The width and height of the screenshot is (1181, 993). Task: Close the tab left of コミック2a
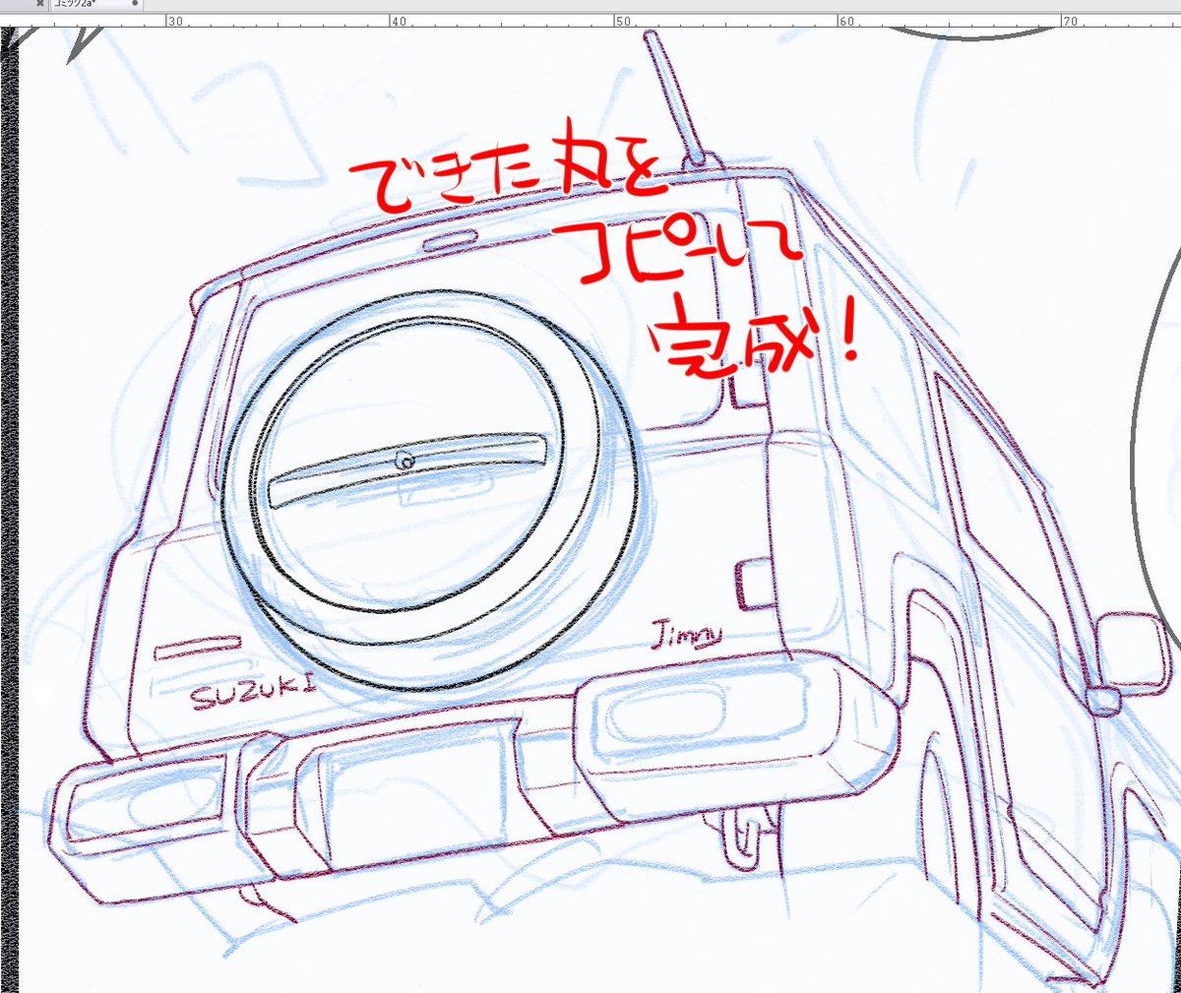click(39, 4)
